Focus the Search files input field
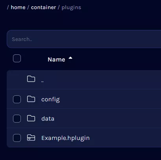 tap(84, 39)
